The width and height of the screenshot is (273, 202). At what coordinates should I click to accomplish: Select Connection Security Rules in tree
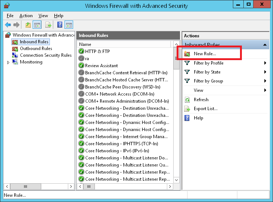[x=46, y=55]
